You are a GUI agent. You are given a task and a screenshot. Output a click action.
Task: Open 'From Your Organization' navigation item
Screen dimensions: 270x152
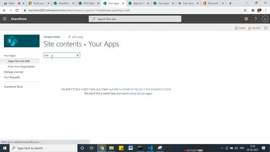pyautogui.click(x=22, y=67)
